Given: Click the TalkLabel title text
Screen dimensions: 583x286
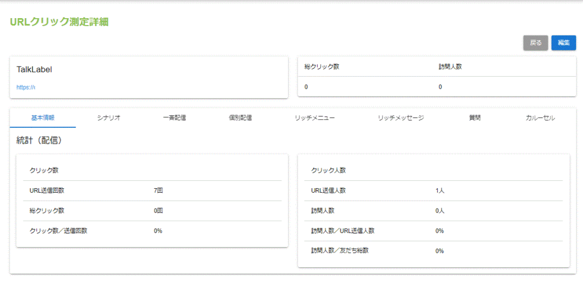Looking at the screenshot, I should tap(35, 69).
